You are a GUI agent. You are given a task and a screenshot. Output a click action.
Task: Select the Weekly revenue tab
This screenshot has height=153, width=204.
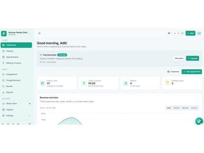(176, 108)
